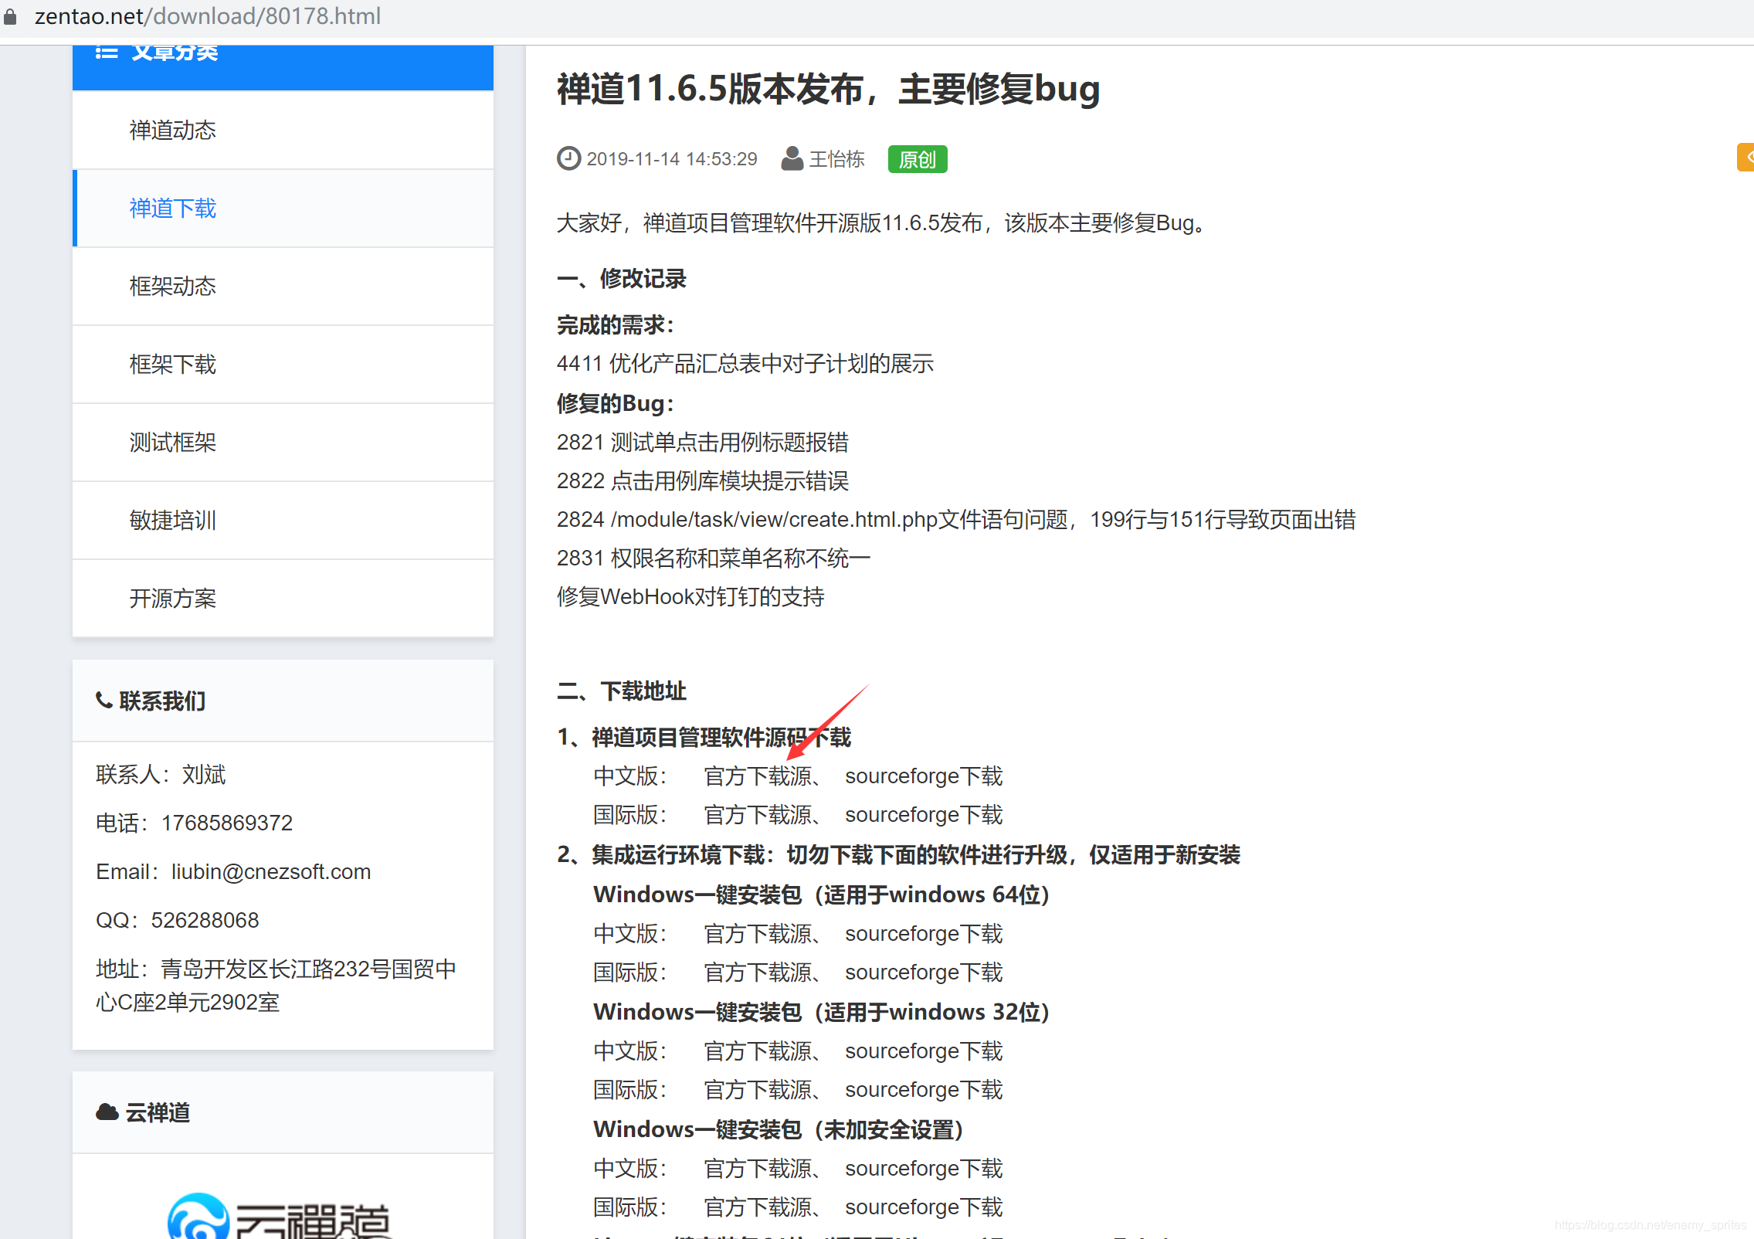Viewport: 1754px width, 1239px height.
Task: Click 官方下载源 for 未加安全设置 国际版
Action: pyautogui.click(x=758, y=1207)
